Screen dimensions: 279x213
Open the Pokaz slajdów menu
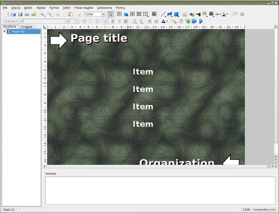84,7
